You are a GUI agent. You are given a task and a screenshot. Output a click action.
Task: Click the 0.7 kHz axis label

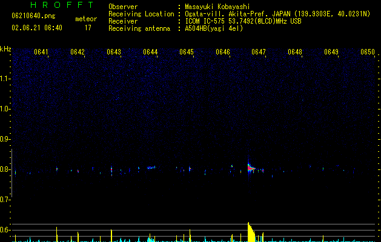(x=5, y=200)
